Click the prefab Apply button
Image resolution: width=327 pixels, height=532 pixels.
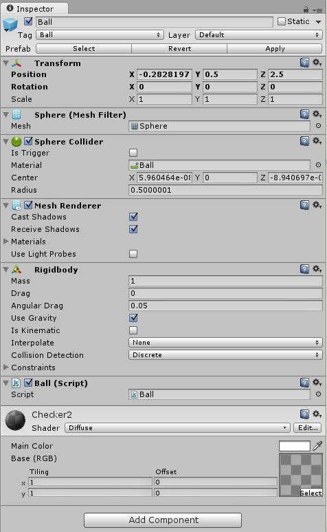tap(275, 48)
